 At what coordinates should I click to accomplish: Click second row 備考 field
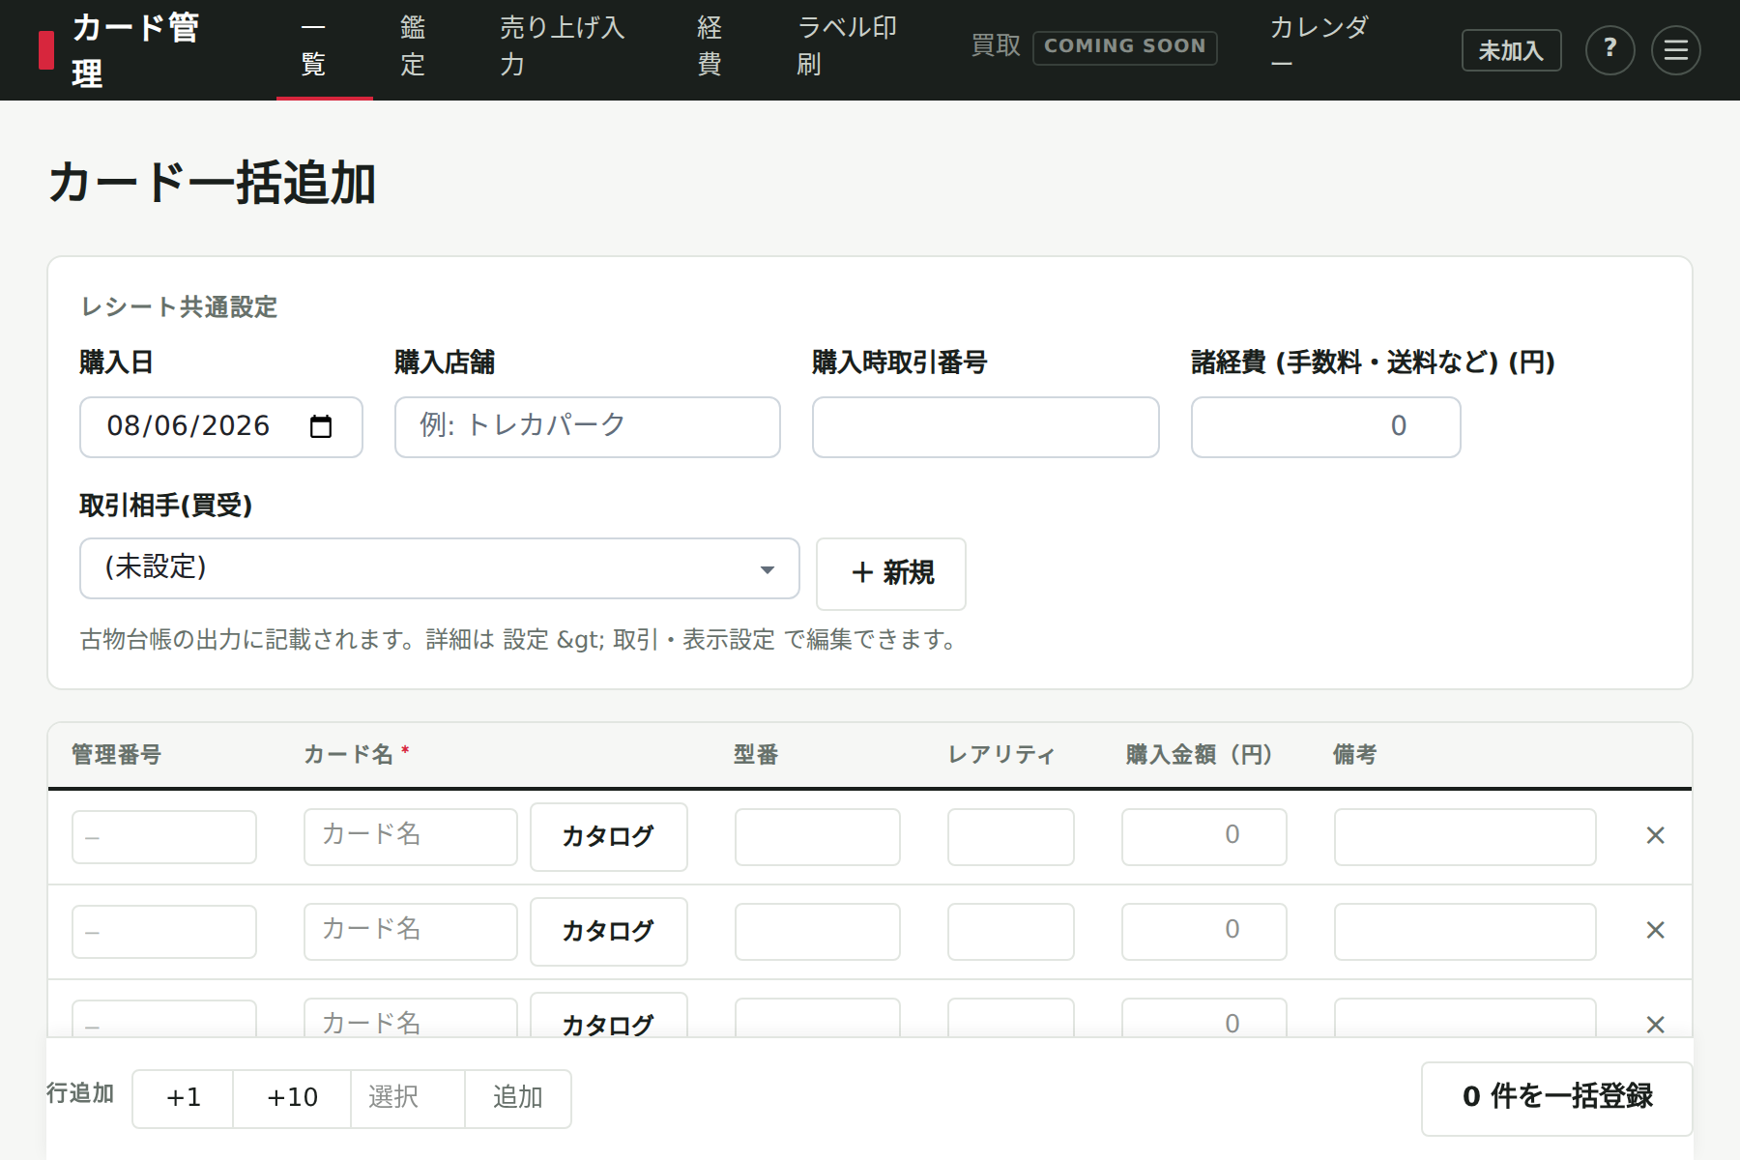coord(1465,932)
